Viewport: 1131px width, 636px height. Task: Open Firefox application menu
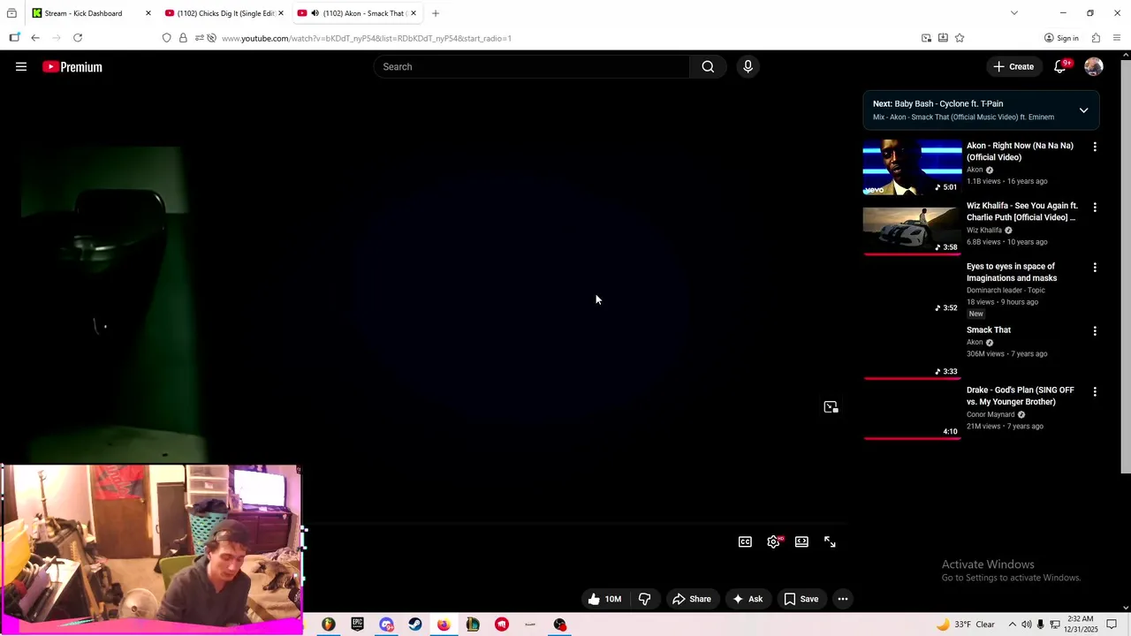tap(1118, 38)
